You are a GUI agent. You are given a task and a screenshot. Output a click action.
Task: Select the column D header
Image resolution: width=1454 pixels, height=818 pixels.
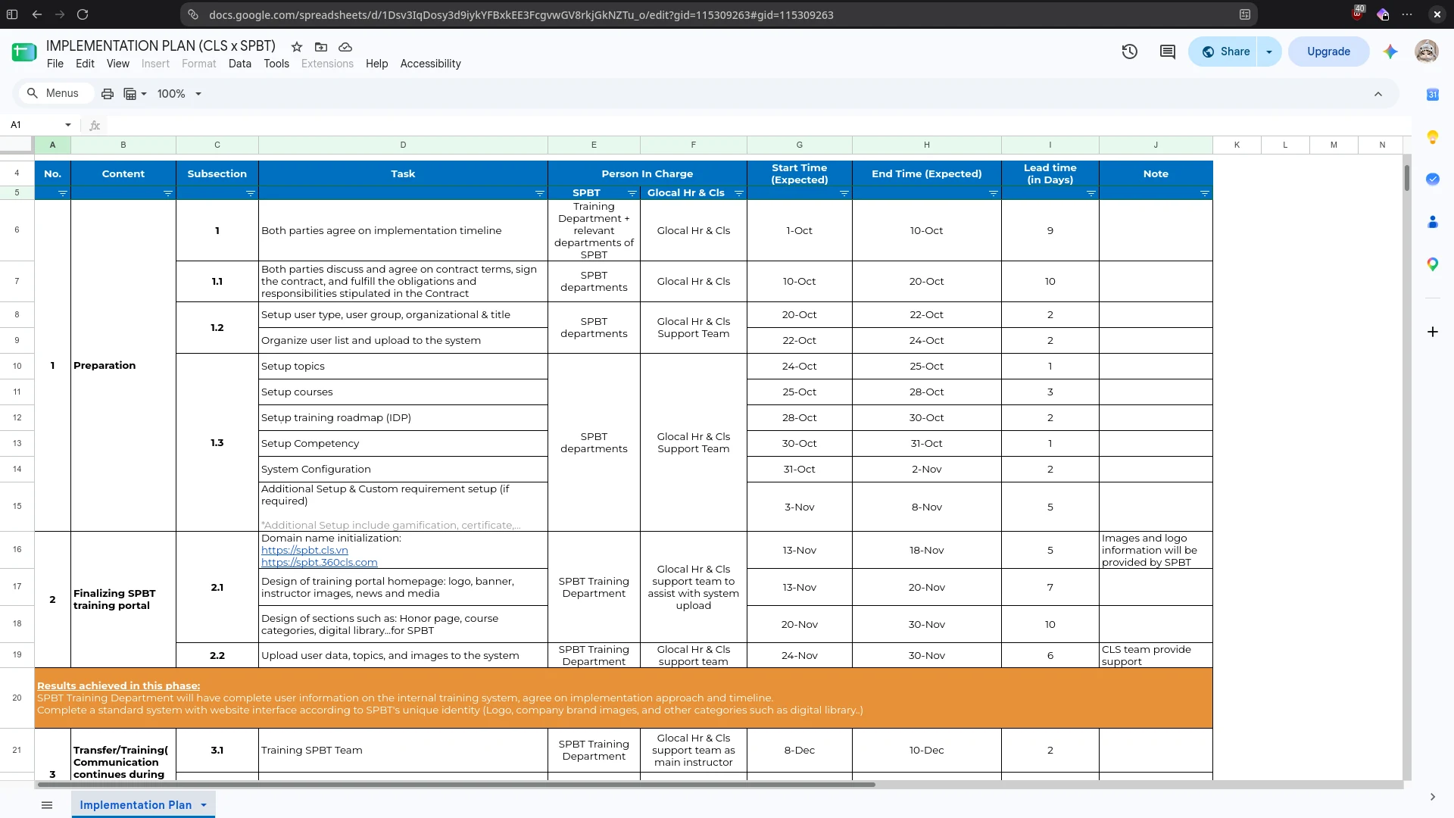403,145
